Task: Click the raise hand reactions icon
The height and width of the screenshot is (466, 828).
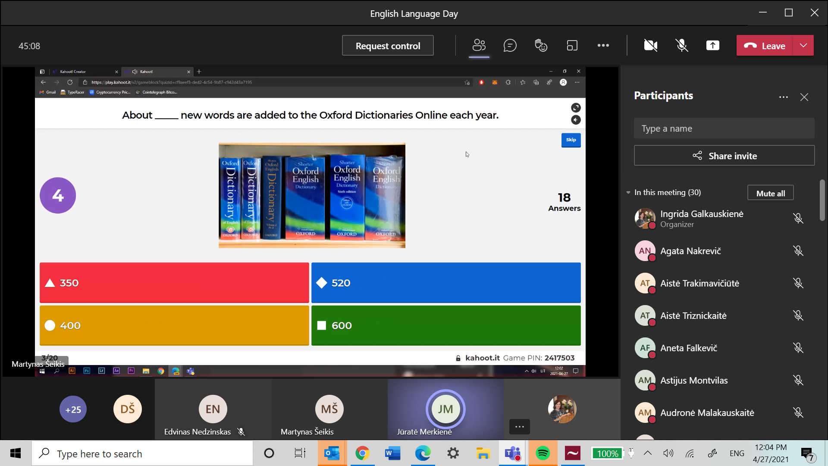Action: (x=541, y=45)
